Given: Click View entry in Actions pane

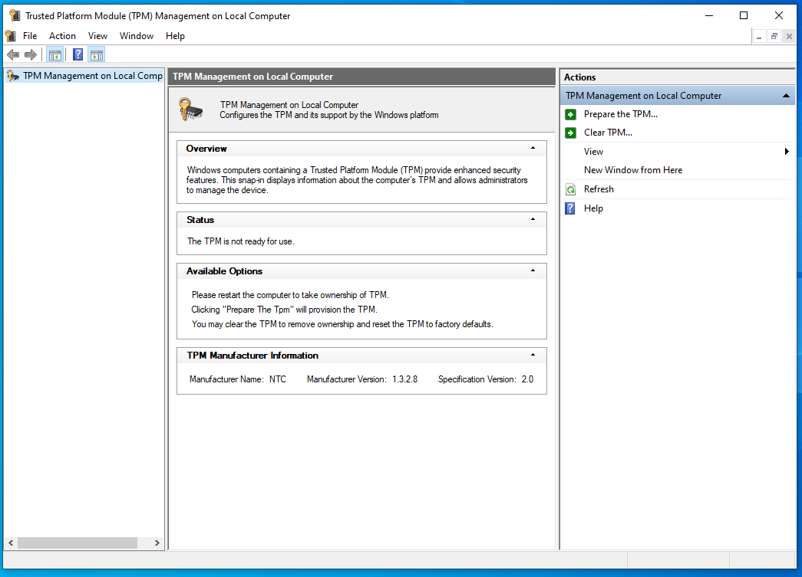Looking at the screenshot, I should [x=593, y=152].
